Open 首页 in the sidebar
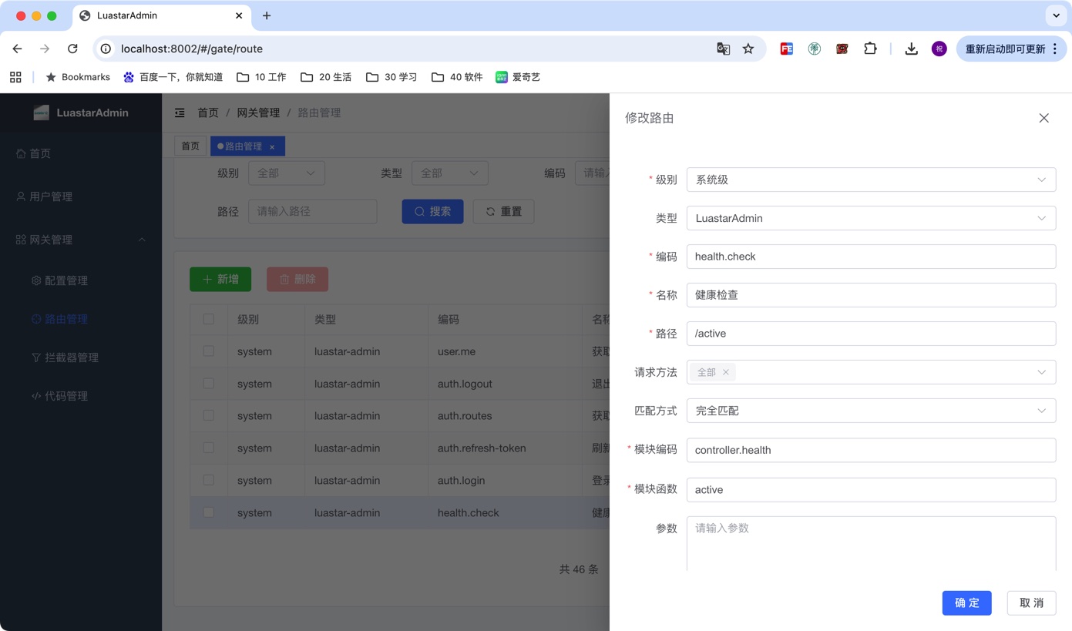The width and height of the screenshot is (1072, 631). tap(81, 153)
